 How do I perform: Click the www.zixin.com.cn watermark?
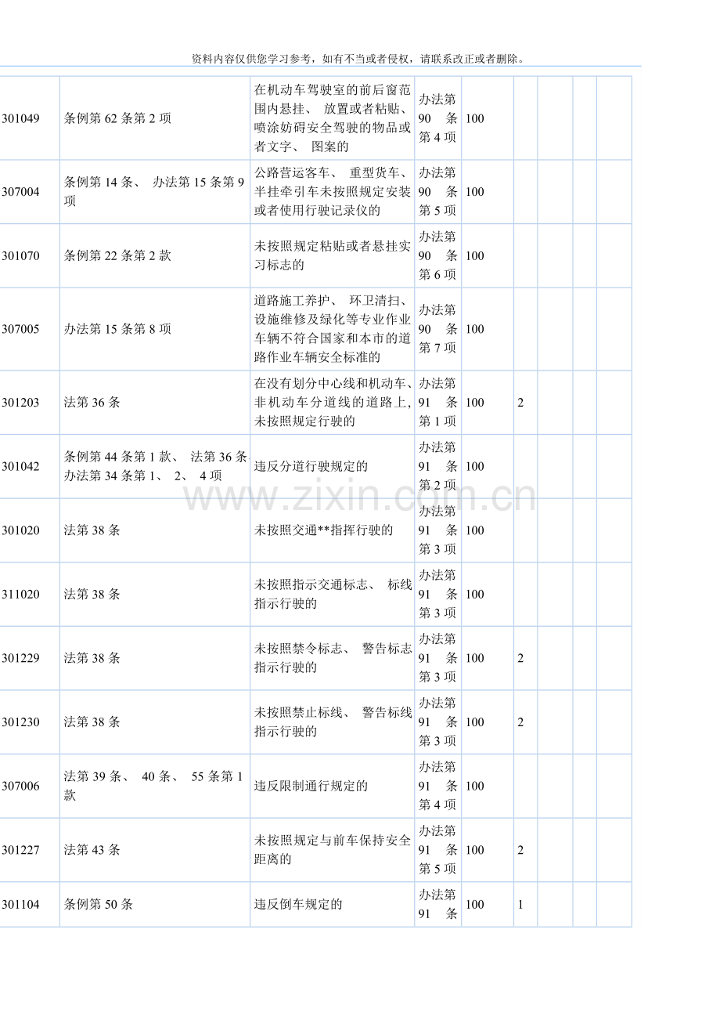[359, 497]
